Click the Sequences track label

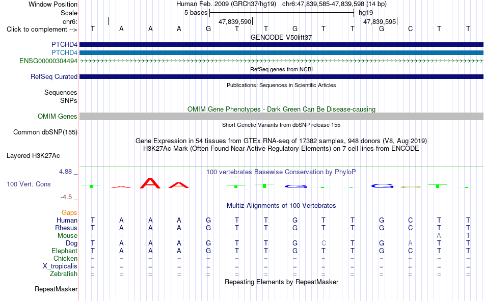[x=61, y=92]
